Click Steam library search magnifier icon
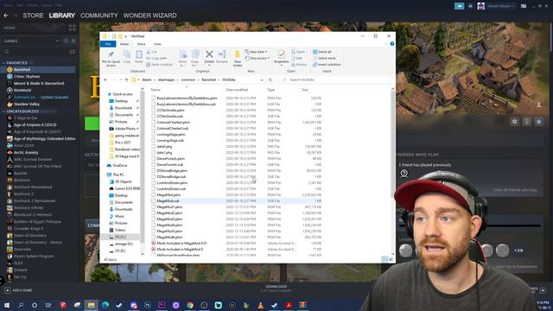This screenshot has width=553, height=311. (x=6, y=52)
